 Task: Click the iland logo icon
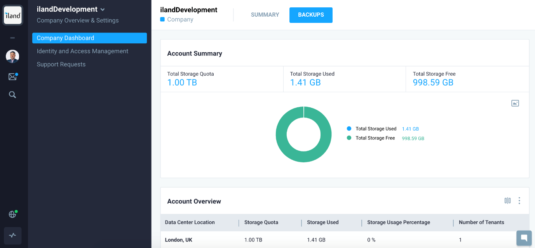click(12, 15)
